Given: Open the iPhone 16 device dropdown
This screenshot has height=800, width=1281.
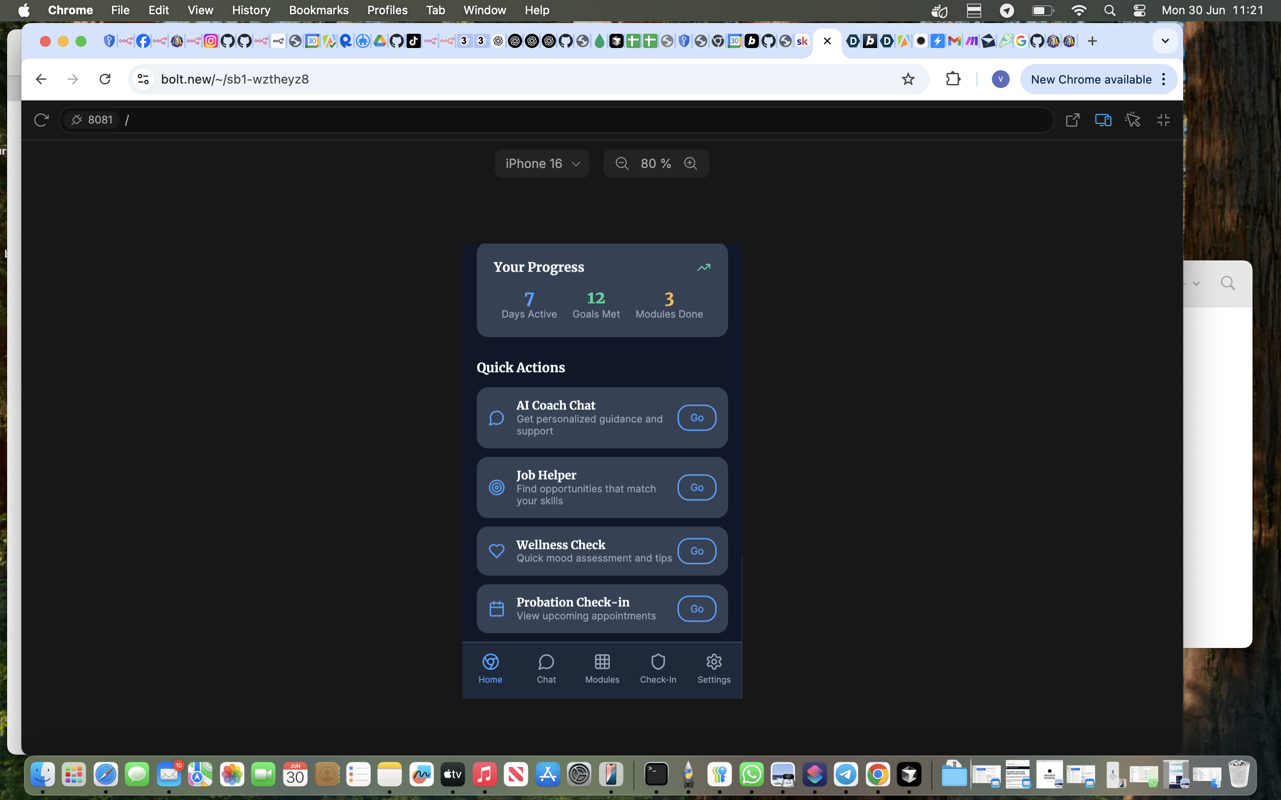Looking at the screenshot, I should [x=542, y=164].
